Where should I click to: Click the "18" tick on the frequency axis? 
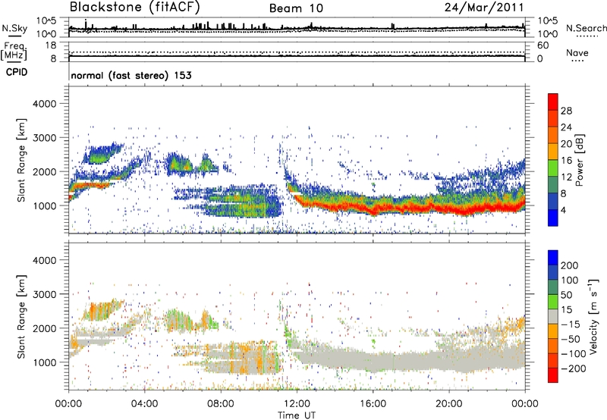pos(51,45)
